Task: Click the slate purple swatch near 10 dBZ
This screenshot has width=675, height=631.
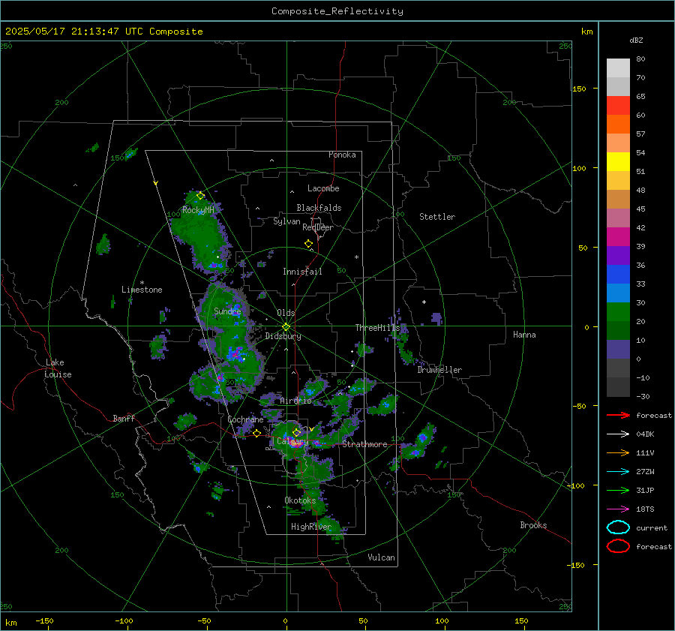Action: point(618,349)
